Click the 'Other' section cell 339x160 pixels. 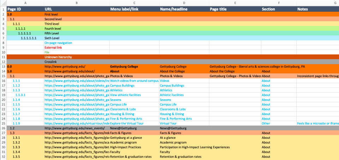click(279, 123)
